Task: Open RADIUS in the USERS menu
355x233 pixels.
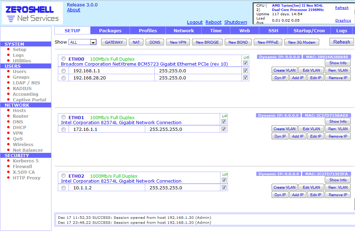Action: coord(22,88)
